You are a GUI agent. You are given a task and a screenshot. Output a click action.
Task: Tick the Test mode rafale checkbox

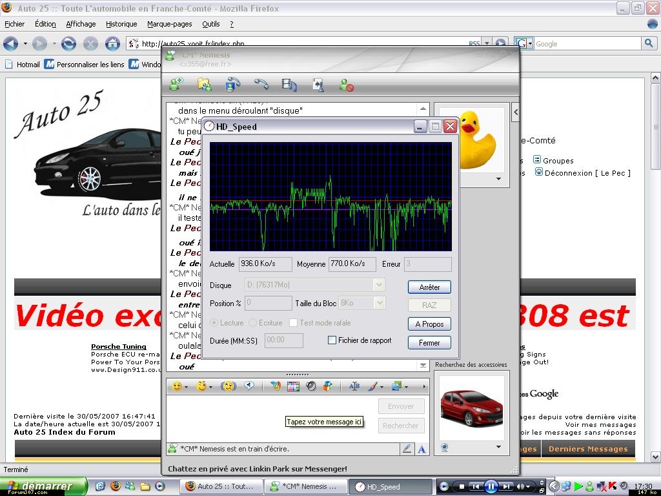(x=293, y=323)
